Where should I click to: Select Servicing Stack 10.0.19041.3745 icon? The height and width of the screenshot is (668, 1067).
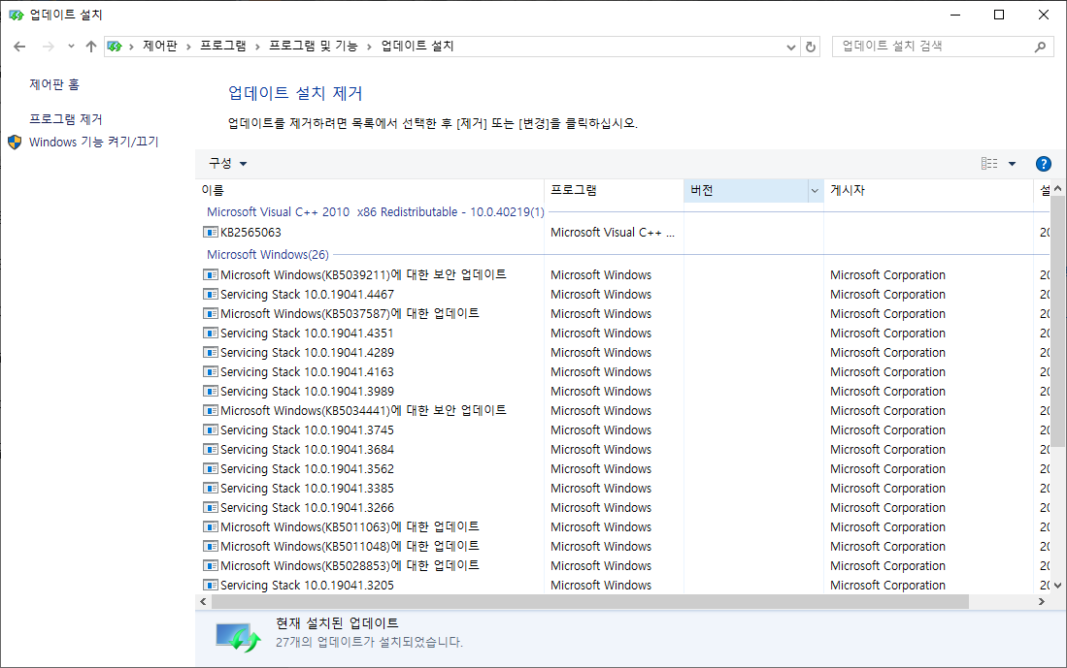point(211,430)
